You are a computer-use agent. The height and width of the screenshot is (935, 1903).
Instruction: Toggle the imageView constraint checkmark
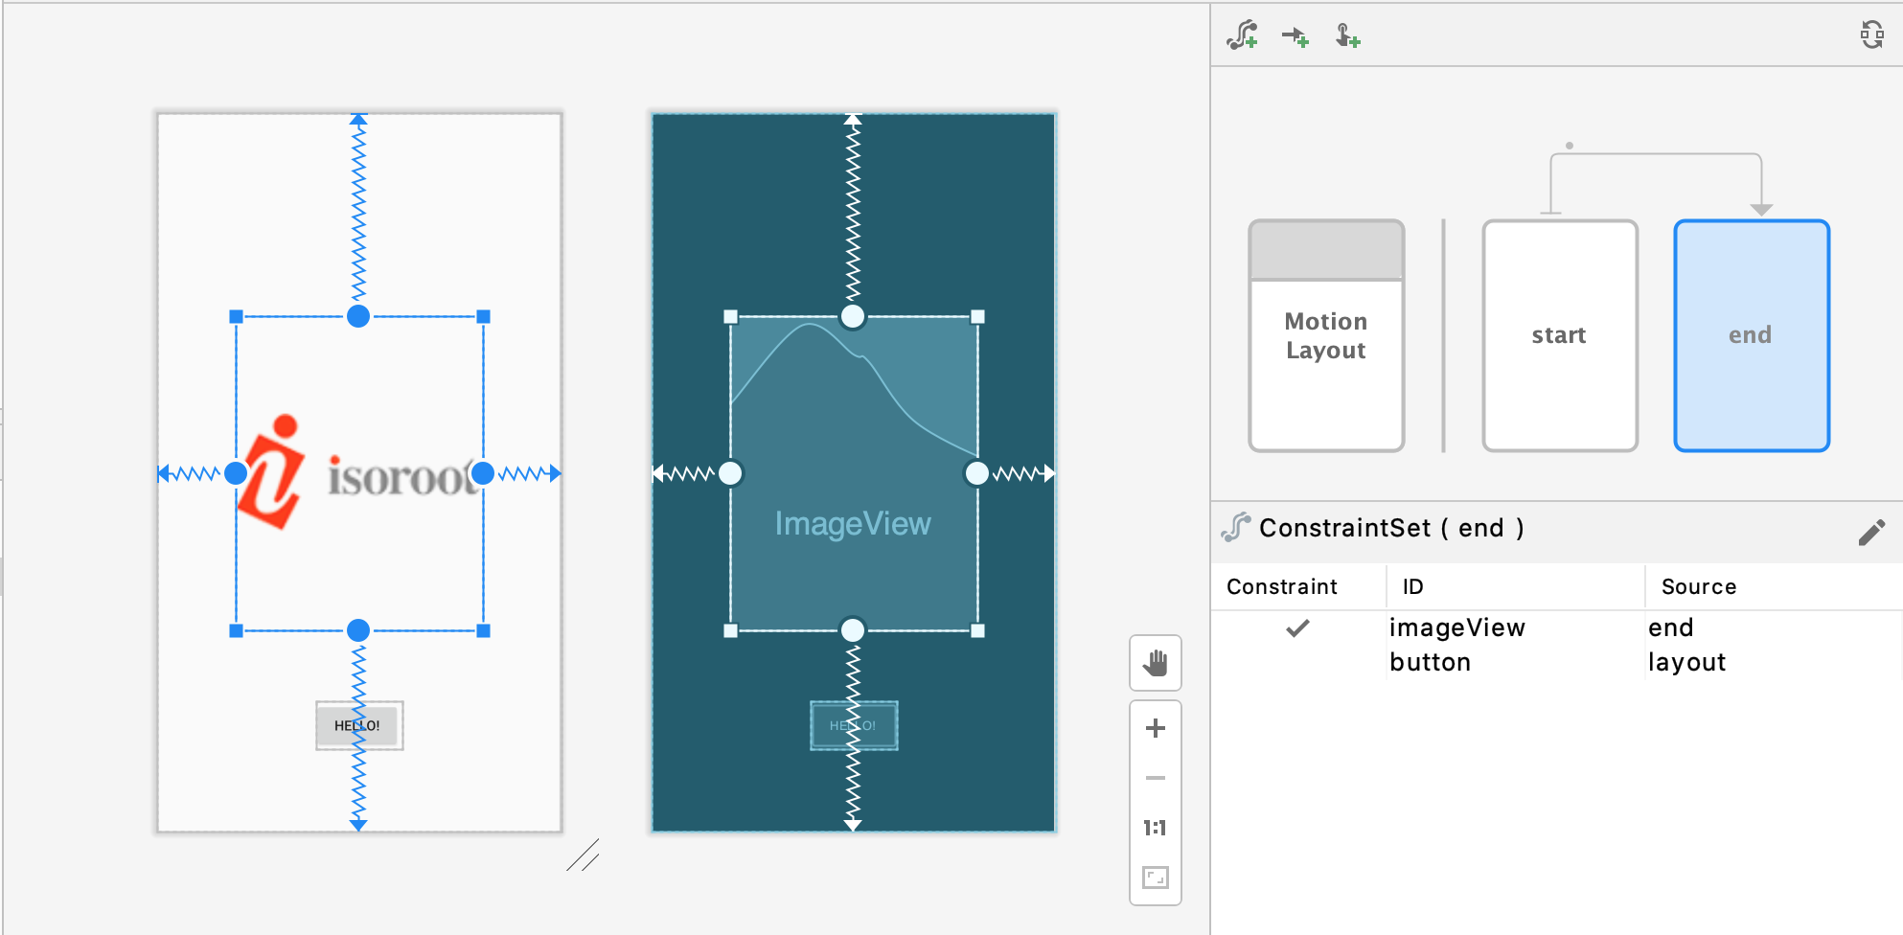(1299, 629)
